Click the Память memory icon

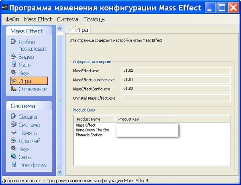pos(14,133)
